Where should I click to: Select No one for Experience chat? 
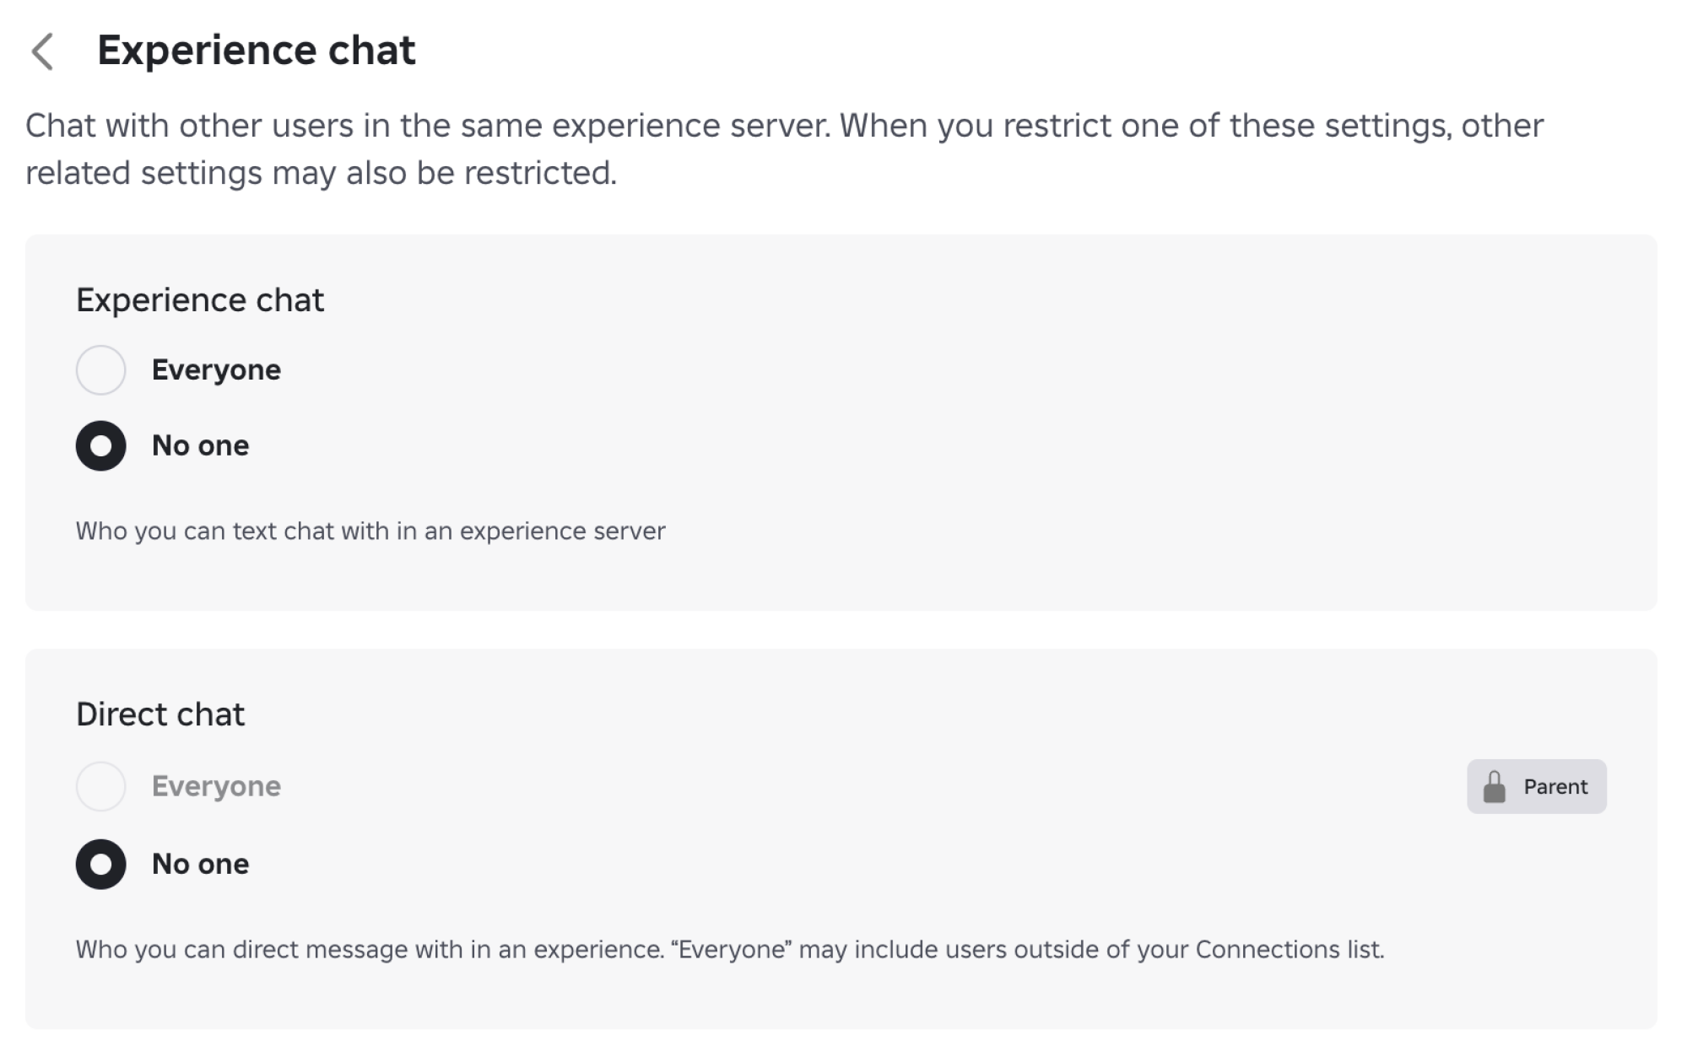pyautogui.click(x=100, y=445)
